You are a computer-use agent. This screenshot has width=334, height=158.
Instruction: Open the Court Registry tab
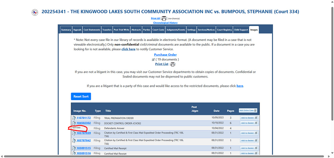click(224, 30)
